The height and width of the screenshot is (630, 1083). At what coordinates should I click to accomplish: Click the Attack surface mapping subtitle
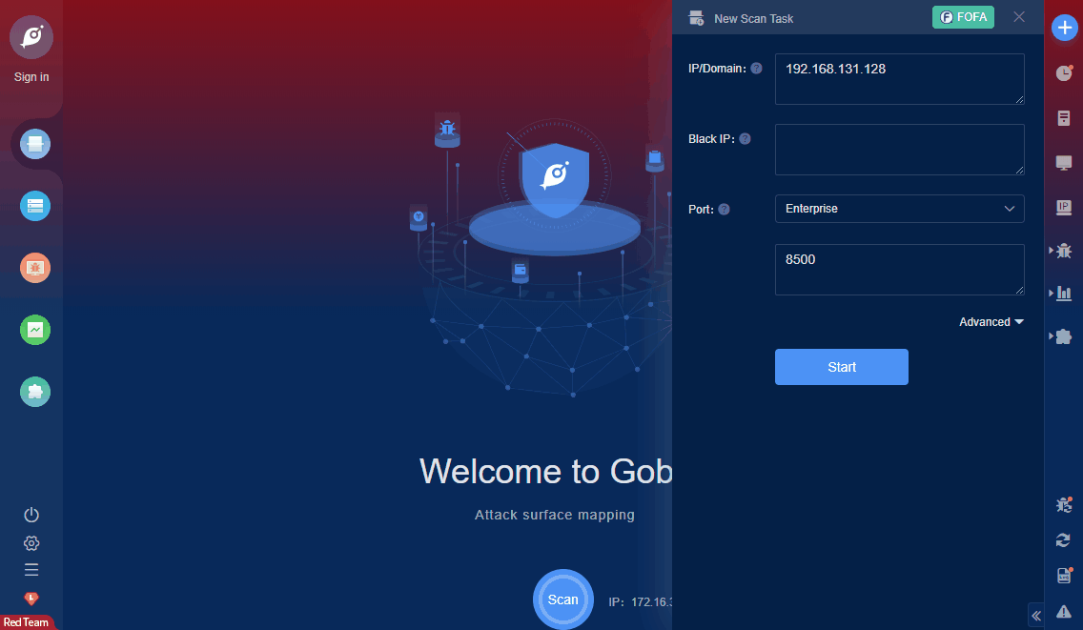click(555, 515)
